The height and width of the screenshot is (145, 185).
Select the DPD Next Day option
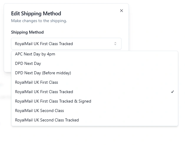point(28,63)
